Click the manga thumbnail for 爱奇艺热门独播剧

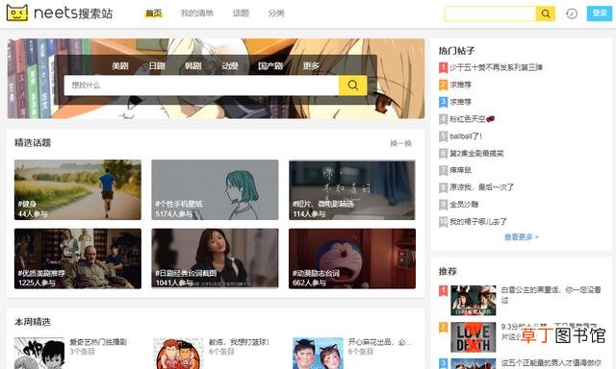click(39, 353)
